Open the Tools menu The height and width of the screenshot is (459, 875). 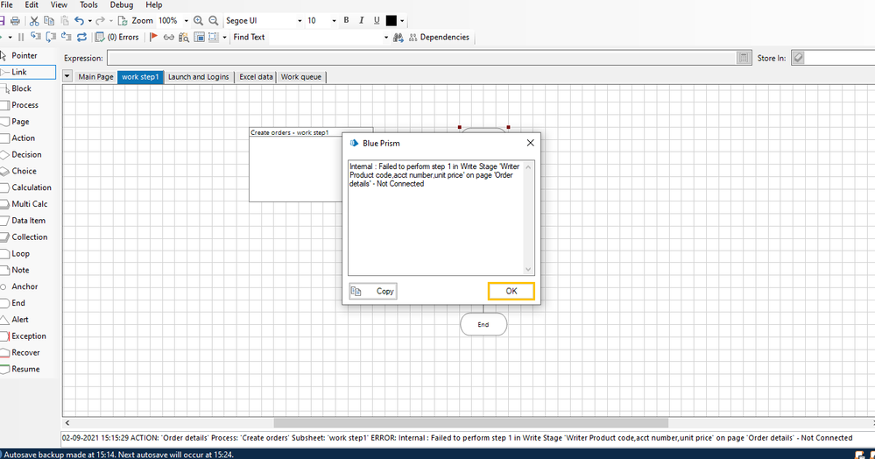point(88,5)
